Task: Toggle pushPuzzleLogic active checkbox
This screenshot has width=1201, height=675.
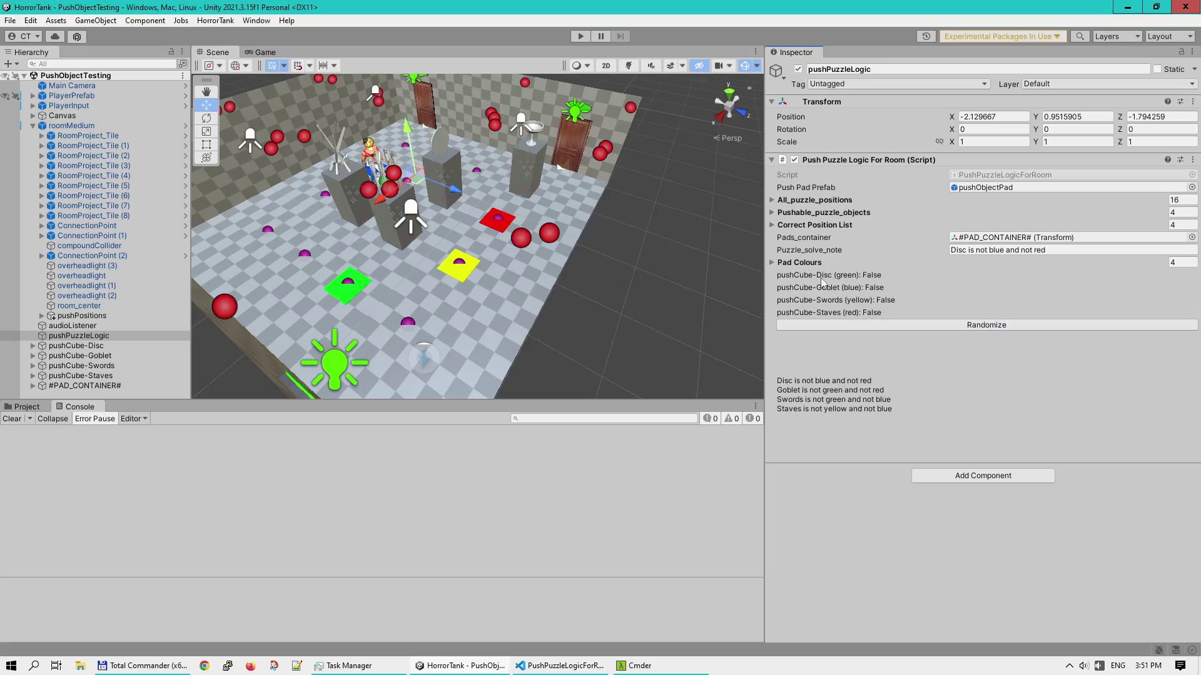Action: [x=798, y=69]
